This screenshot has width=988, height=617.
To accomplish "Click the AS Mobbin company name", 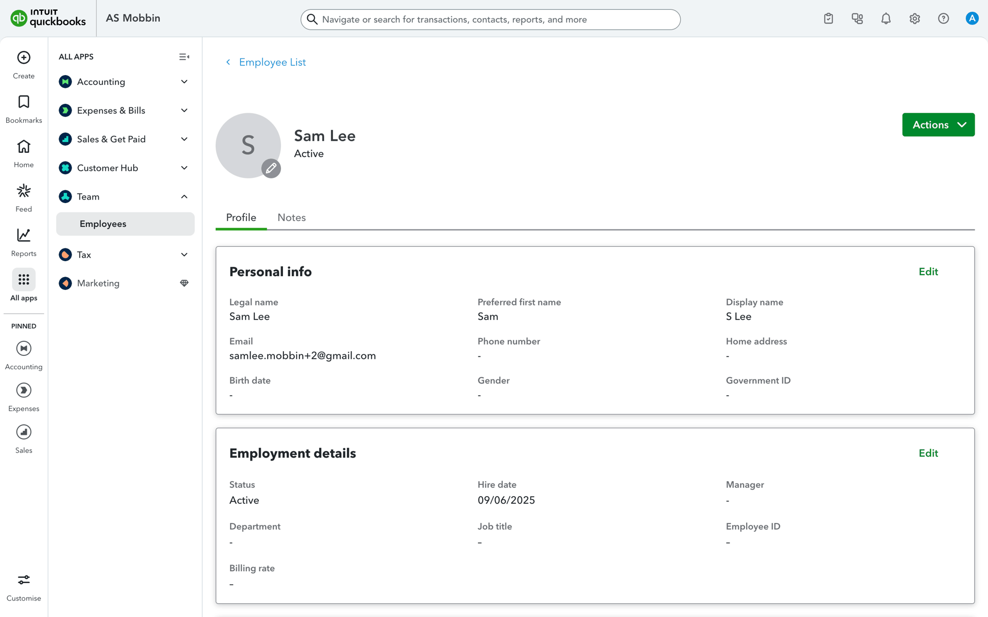I will pos(133,18).
